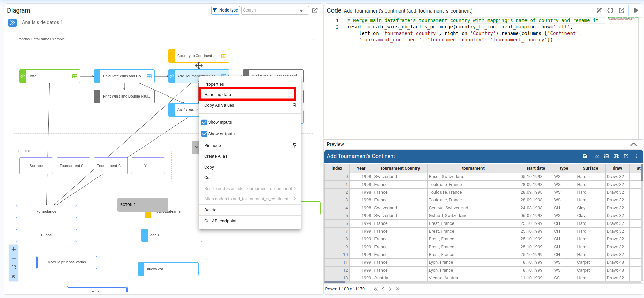Uncheck the Show inputs checkbox
The width and height of the screenshot is (644, 298).
coord(205,122)
